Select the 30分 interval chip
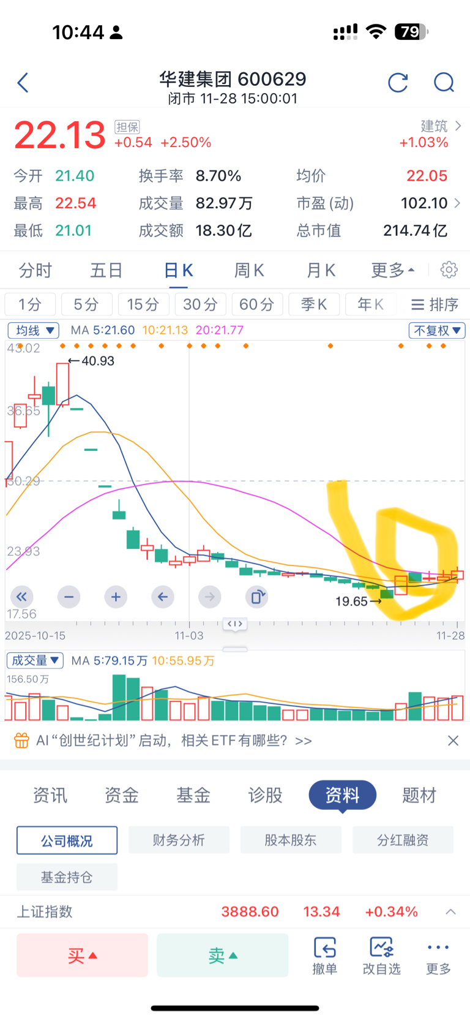470x1020 pixels. [x=200, y=304]
